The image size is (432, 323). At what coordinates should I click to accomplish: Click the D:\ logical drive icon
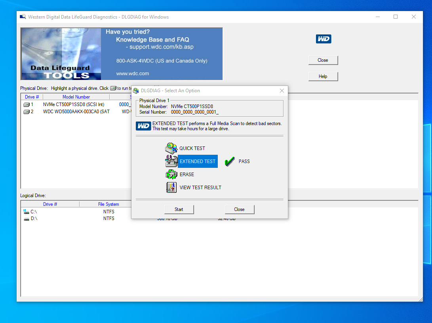click(x=27, y=218)
